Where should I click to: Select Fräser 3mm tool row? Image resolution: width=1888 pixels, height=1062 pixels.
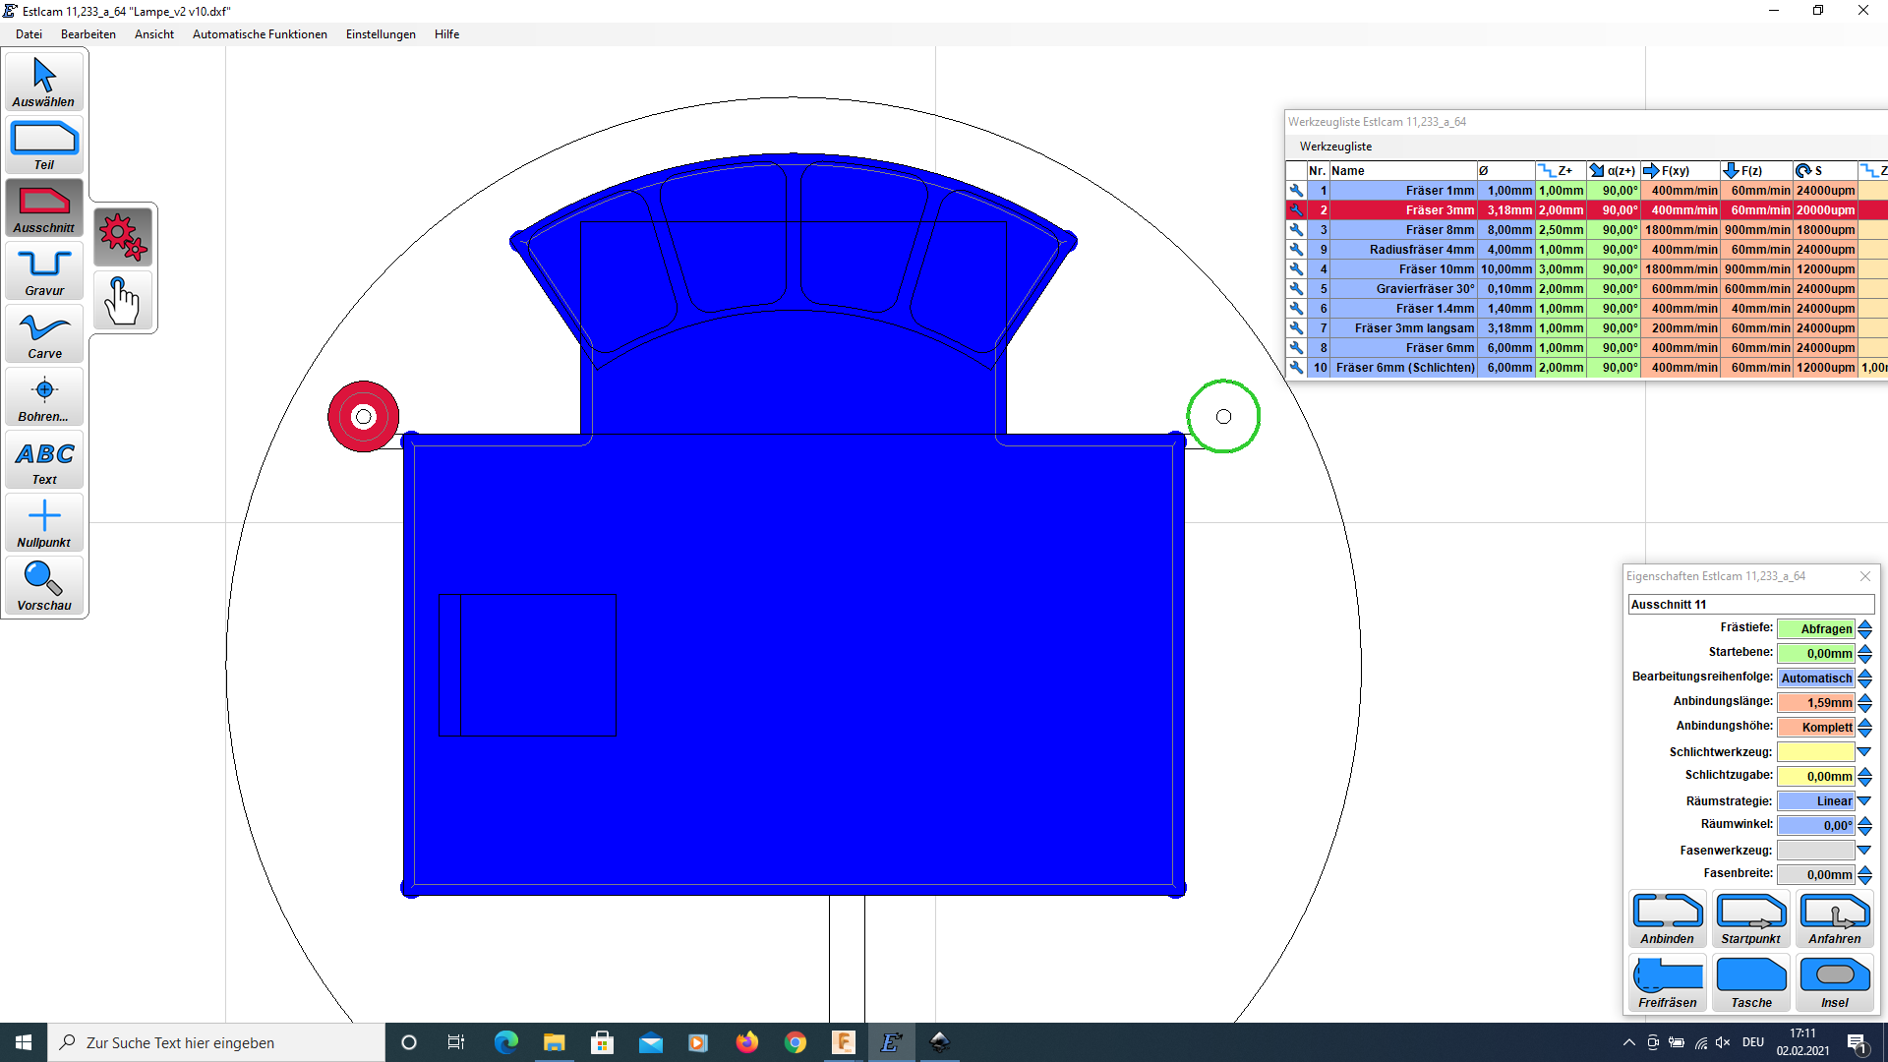click(1587, 210)
